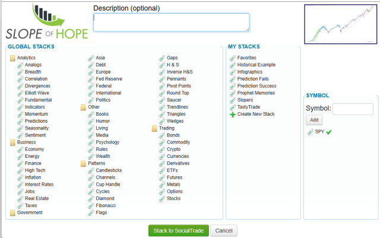
Task: Expand the Government folder
Action: (x=13, y=212)
